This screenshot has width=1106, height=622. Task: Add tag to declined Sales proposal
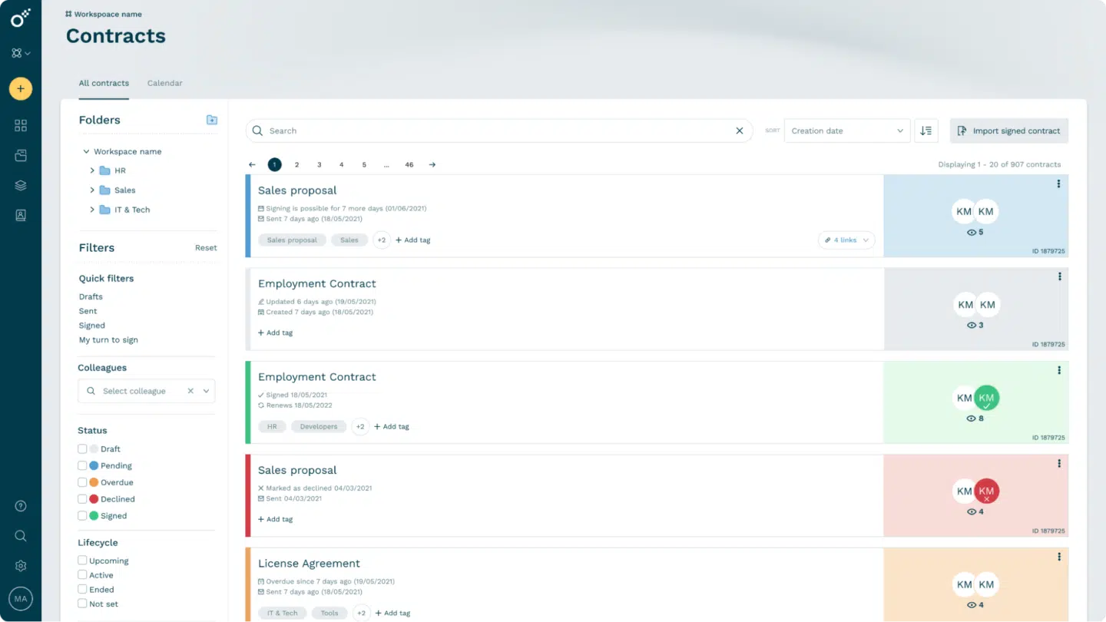[275, 519]
